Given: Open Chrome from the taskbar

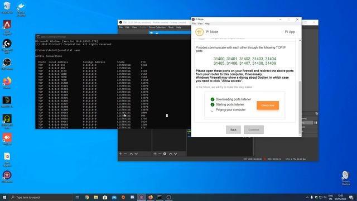Looking at the screenshot, I should pyautogui.click(x=87, y=197).
